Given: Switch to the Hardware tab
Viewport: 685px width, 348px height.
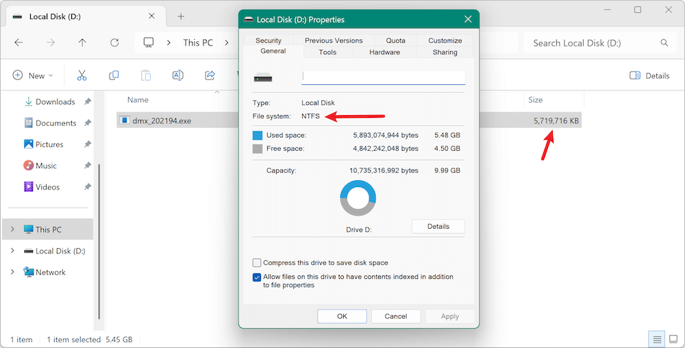Looking at the screenshot, I should pyautogui.click(x=384, y=52).
